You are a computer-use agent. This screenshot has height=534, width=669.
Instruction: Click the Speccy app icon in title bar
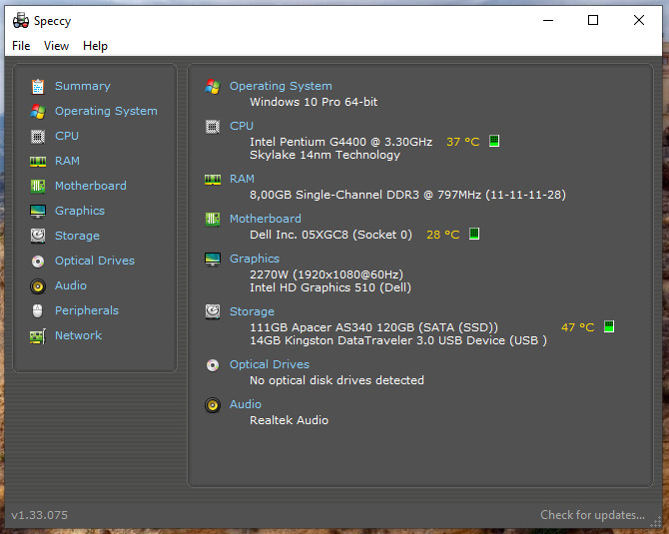(21, 21)
